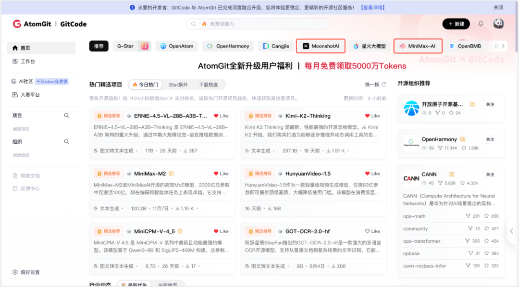Select the Star飙升 filter
The width and height of the screenshot is (519, 287).
[x=178, y=85]
